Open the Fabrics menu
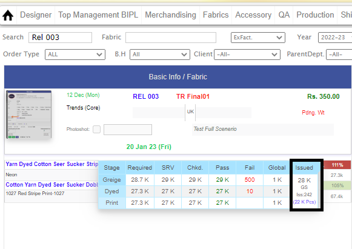This screenshot has width=352, height=249. click(x=216, y=15)
